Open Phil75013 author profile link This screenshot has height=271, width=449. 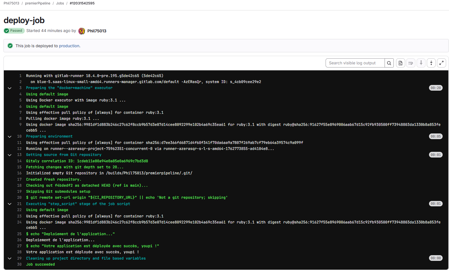97,31
